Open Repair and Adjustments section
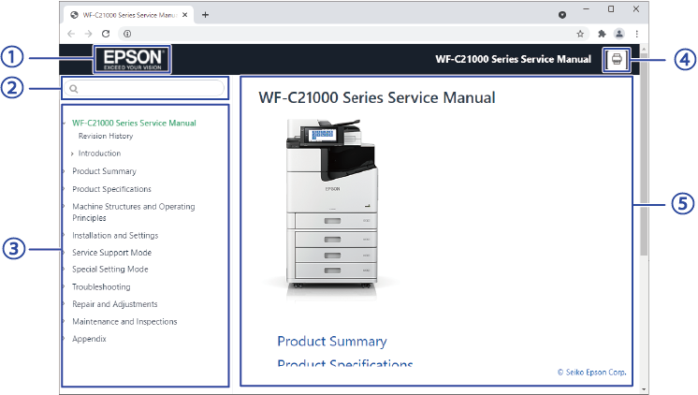The width and height of the screenshot is (698, 395). point(115,304)
